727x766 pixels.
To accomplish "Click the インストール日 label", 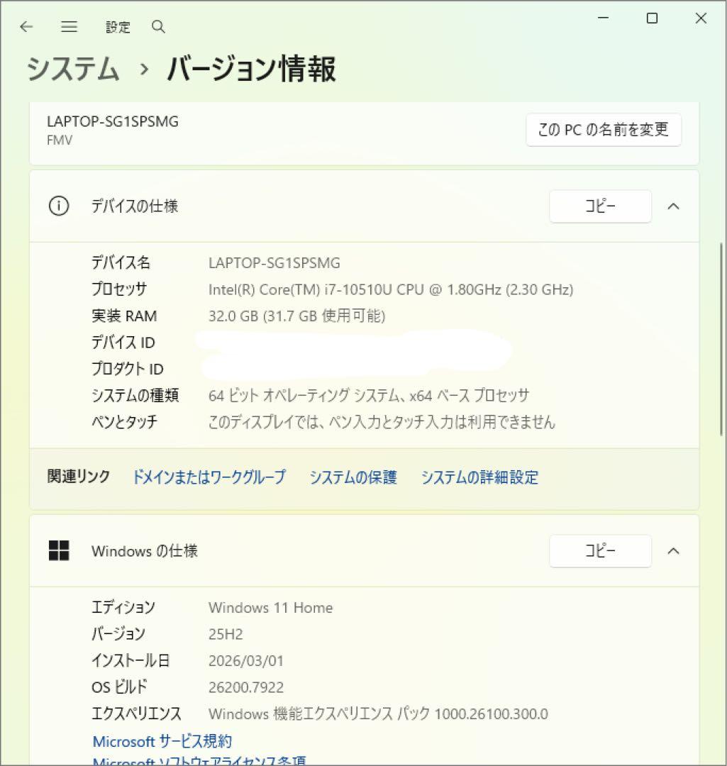I will (x=131, y=660).
